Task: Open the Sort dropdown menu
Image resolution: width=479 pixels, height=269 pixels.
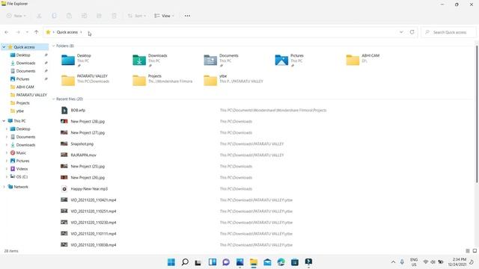Action: pos(137,16)
